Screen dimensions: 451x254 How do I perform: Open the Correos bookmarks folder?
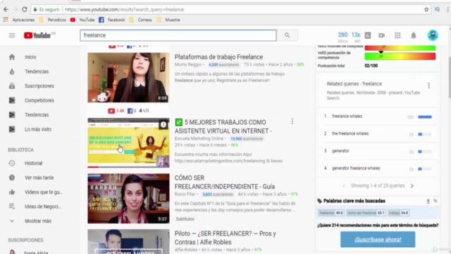point(141,20)
